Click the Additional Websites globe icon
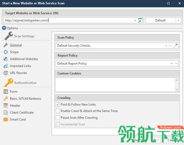 6,59
